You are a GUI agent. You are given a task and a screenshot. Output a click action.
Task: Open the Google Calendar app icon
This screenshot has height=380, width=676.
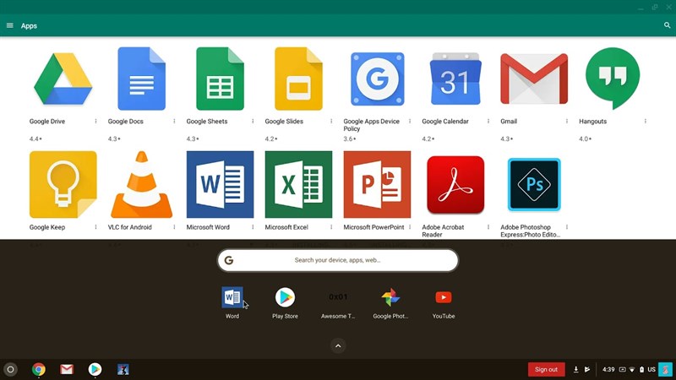455,79
